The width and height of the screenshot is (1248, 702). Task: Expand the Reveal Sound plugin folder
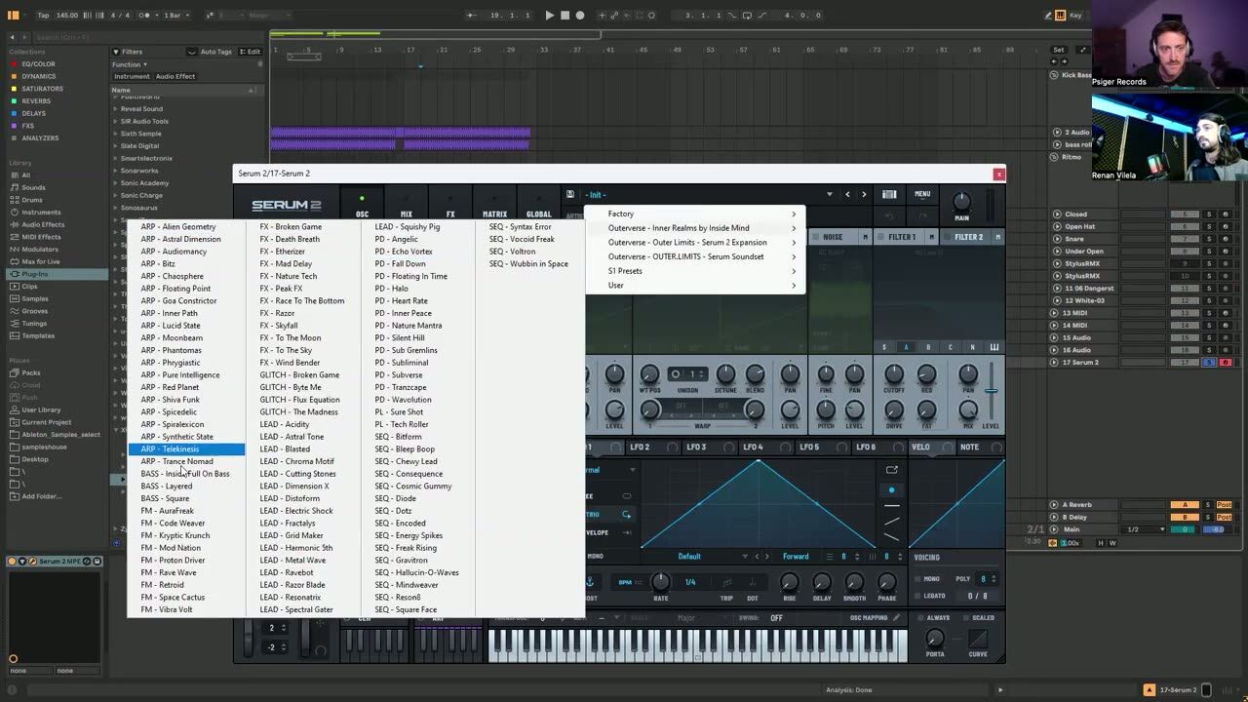[x=115, y=109]
